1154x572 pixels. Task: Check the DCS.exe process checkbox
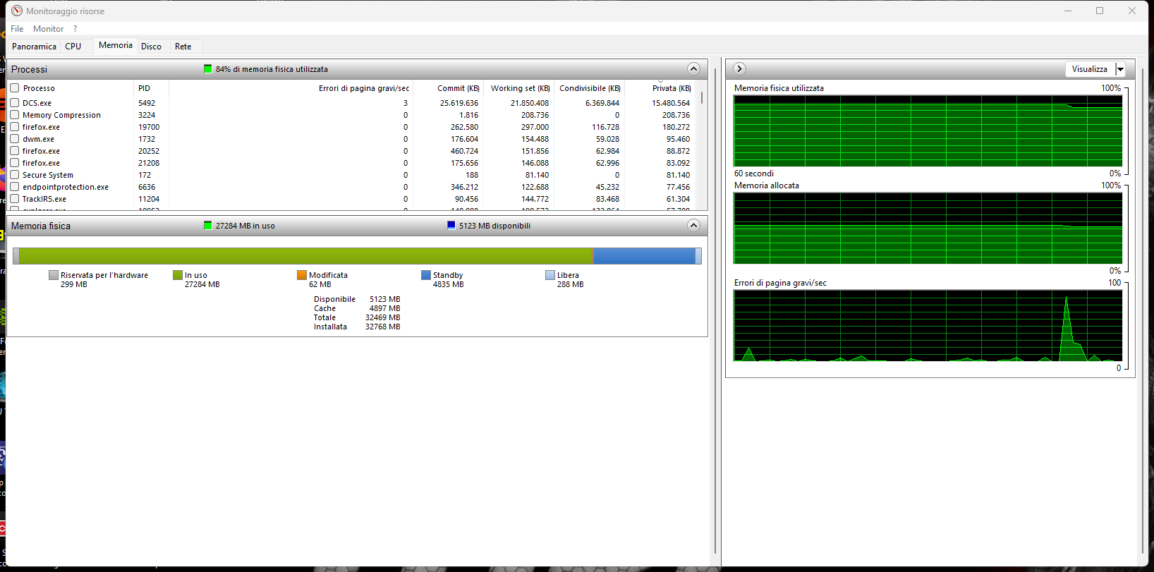pos(14,103)
